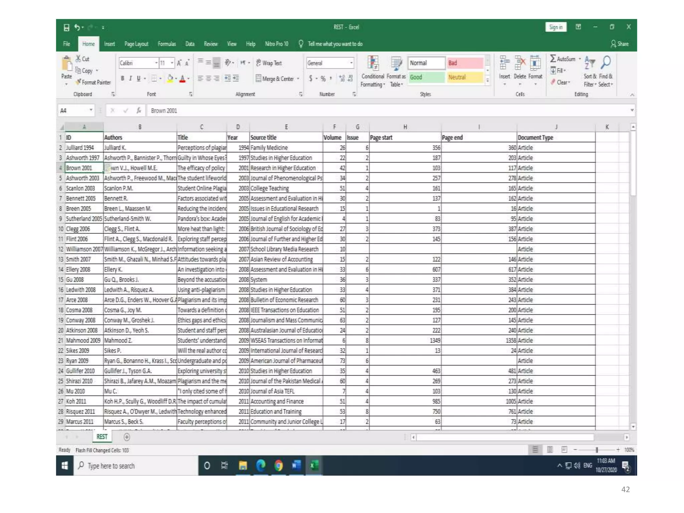Click the Sign in button
684x513 pixels.
click(x=555, y=27)
